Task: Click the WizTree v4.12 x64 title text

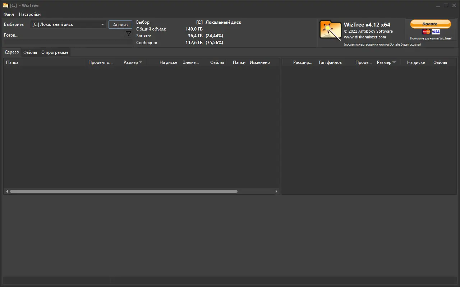Action: (367, 25)
